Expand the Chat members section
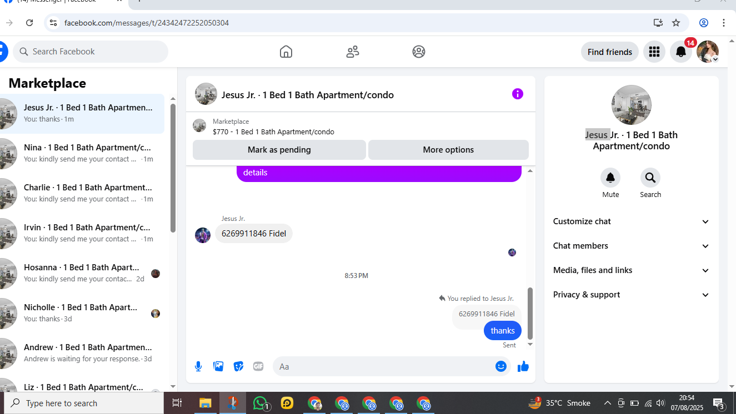736x414 pixels. 632,246
